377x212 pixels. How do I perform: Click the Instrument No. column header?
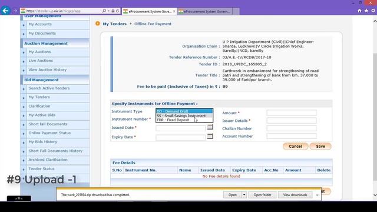coord(141,170)
